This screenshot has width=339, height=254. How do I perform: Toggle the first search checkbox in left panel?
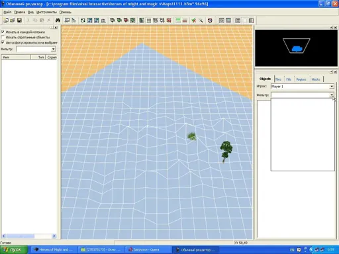(x=3, y=32)
